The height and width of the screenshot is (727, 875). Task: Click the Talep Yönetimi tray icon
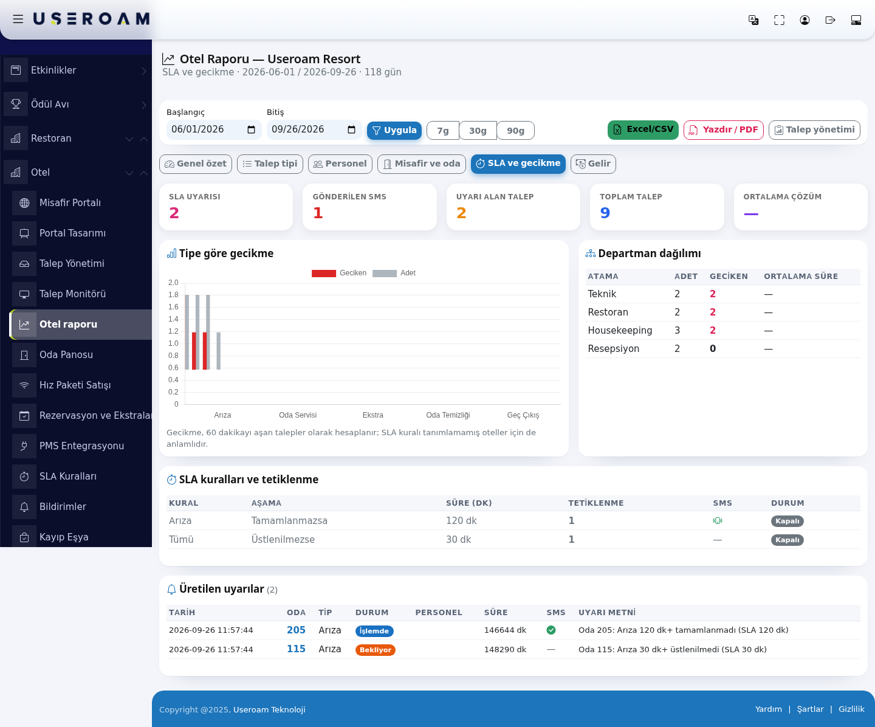(24, 264)
